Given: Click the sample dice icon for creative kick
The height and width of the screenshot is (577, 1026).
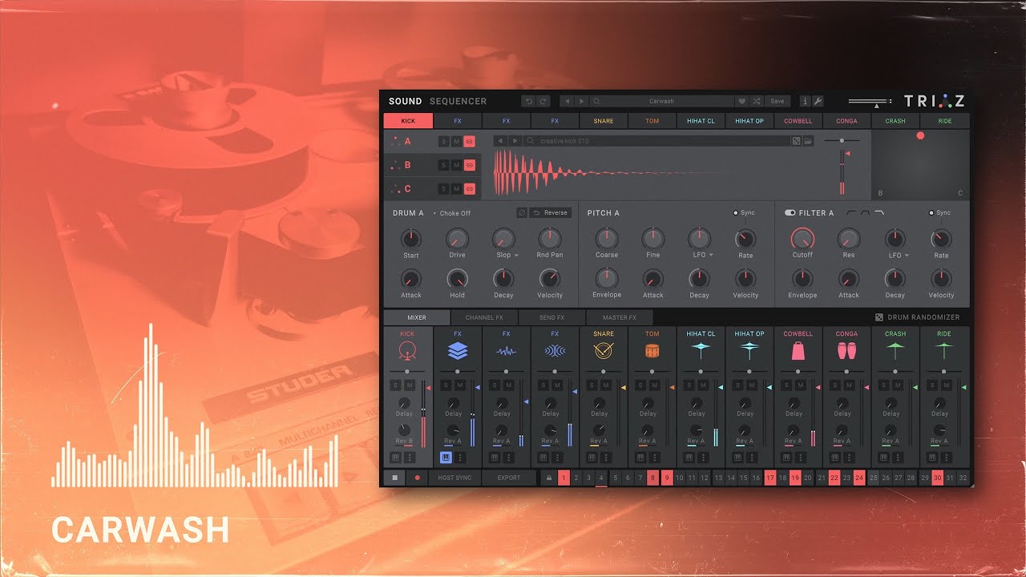Looking at the screenshot, I should (x=796, y=141).
